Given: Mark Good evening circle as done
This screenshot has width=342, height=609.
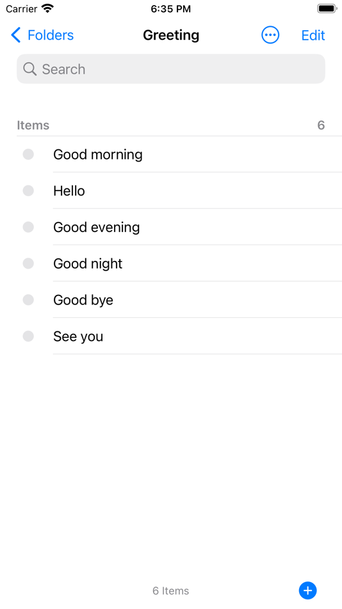Looking at the screenshot, I should coord(28,227).
